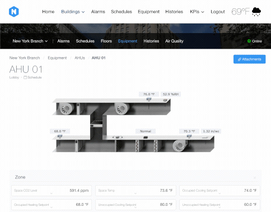This screenshot has width=271, height=212.
Task: Click the Occupied Cooling Setpoint 74.0 °F field
Action: [x=219, y=191]
